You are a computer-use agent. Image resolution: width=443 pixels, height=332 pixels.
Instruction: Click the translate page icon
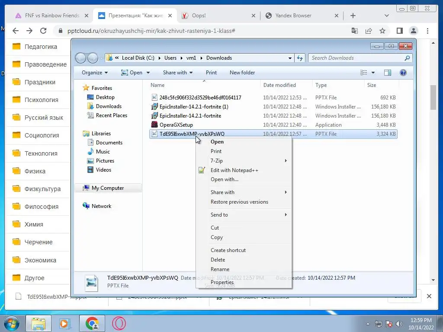(x=355, y=31)
